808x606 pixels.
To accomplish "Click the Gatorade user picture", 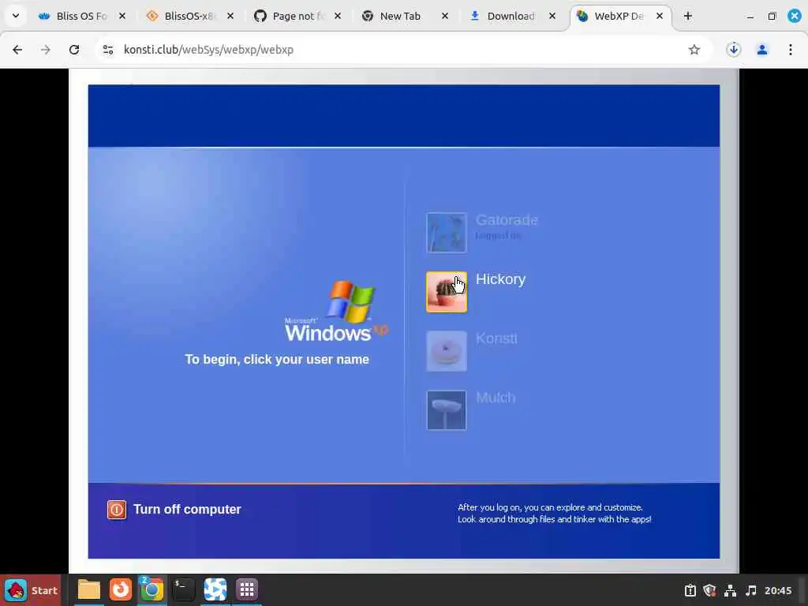I will pyautogui.click(x=447, y=233).
